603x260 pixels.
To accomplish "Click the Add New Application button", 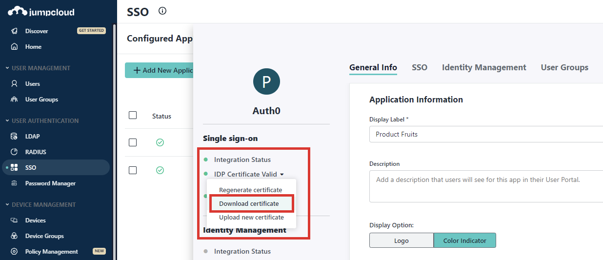I will [x=159, y=70].
